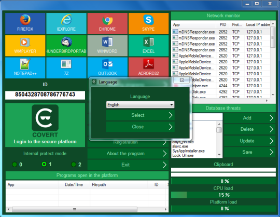Viewport: 280px width, 217px height.
Task: Click network monitor vertical scrollbar thumb
Action: tap(273, 37)
